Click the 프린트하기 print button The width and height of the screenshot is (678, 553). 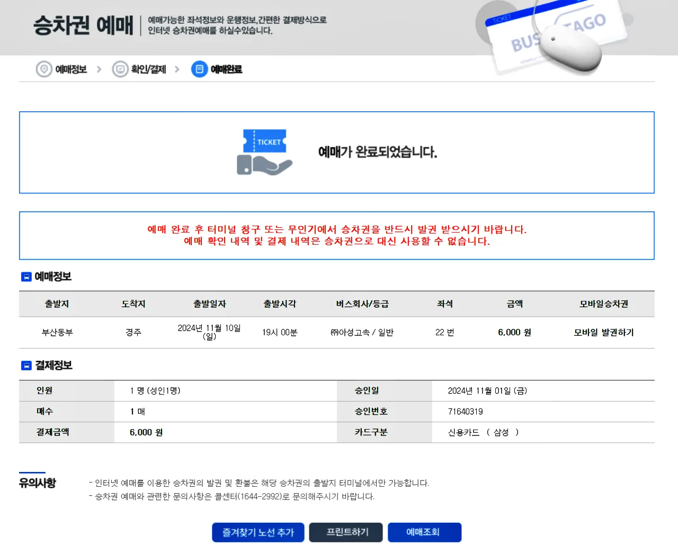[x=345, y=532]
